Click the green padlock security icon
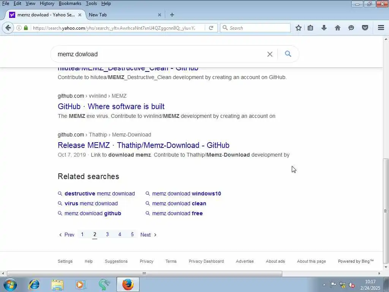389x292 pixels. [26, 28]
